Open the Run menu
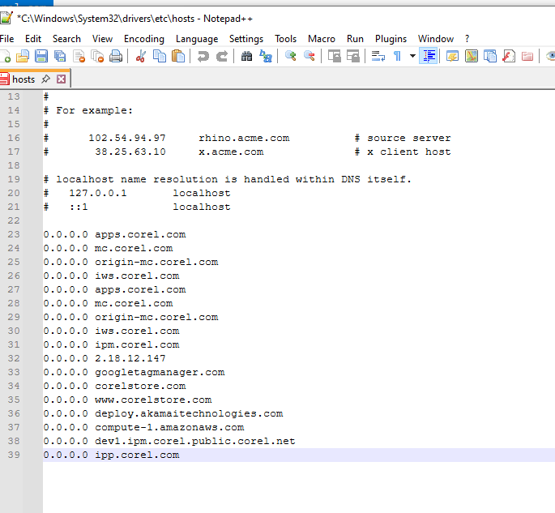This screenshot has height=513, width=555. coord(355,39)
